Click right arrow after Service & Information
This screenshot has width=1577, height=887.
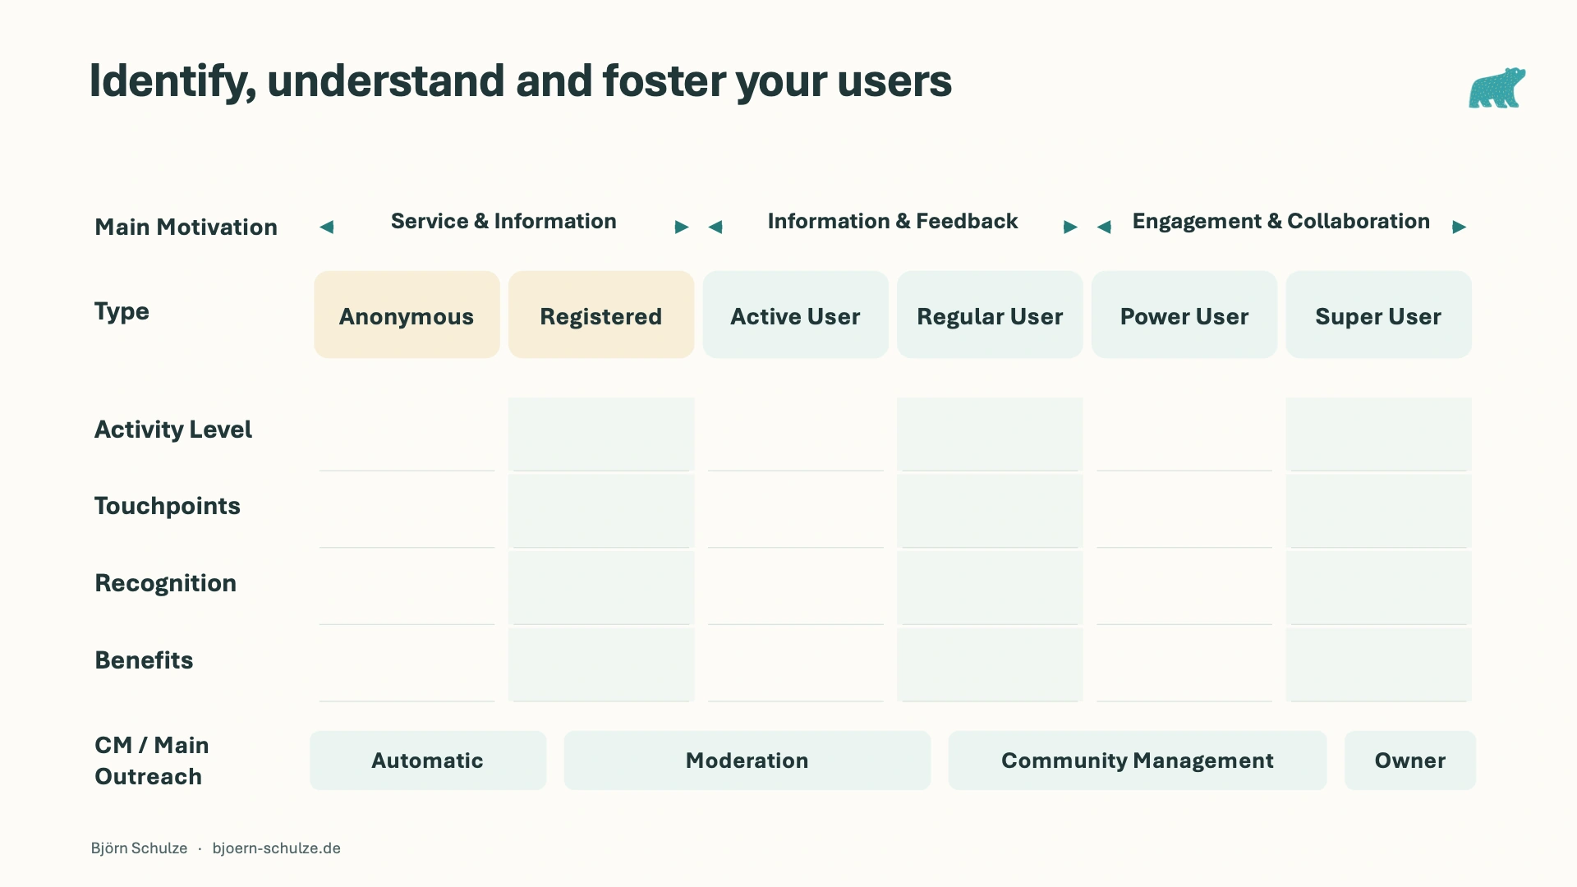tap(682, 227)
